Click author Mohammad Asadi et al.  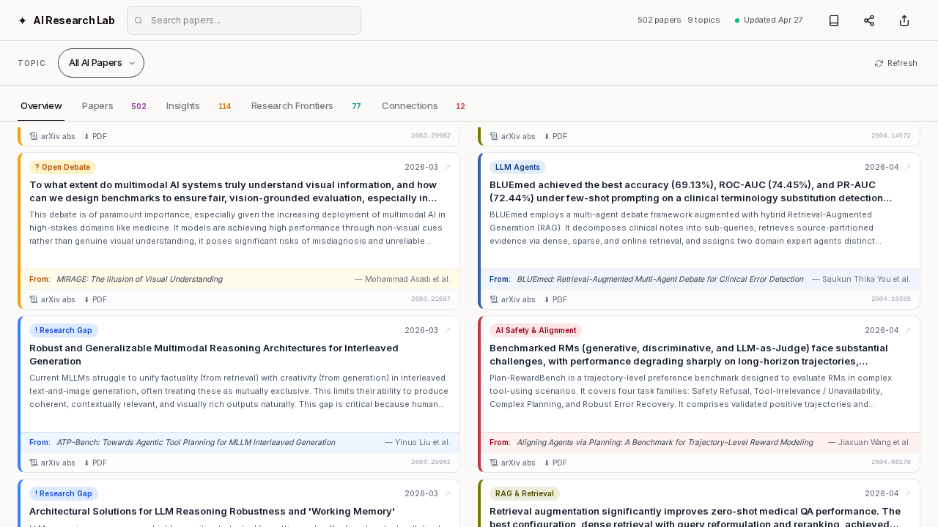[x=402, y=279]
